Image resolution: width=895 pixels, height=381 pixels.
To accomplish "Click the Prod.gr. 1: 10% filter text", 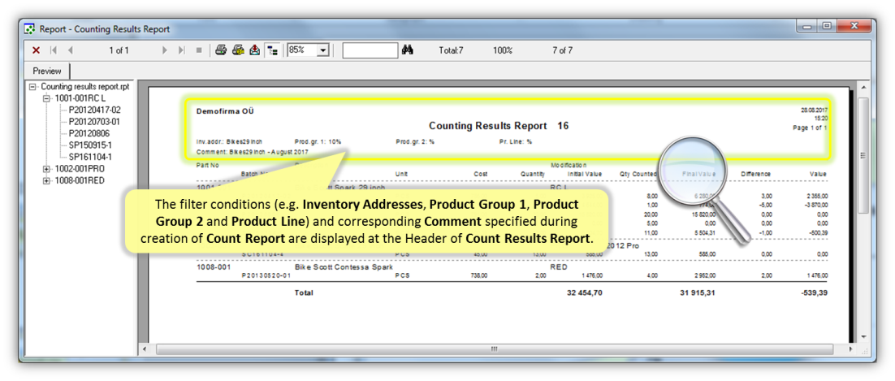I will point(318,141).
